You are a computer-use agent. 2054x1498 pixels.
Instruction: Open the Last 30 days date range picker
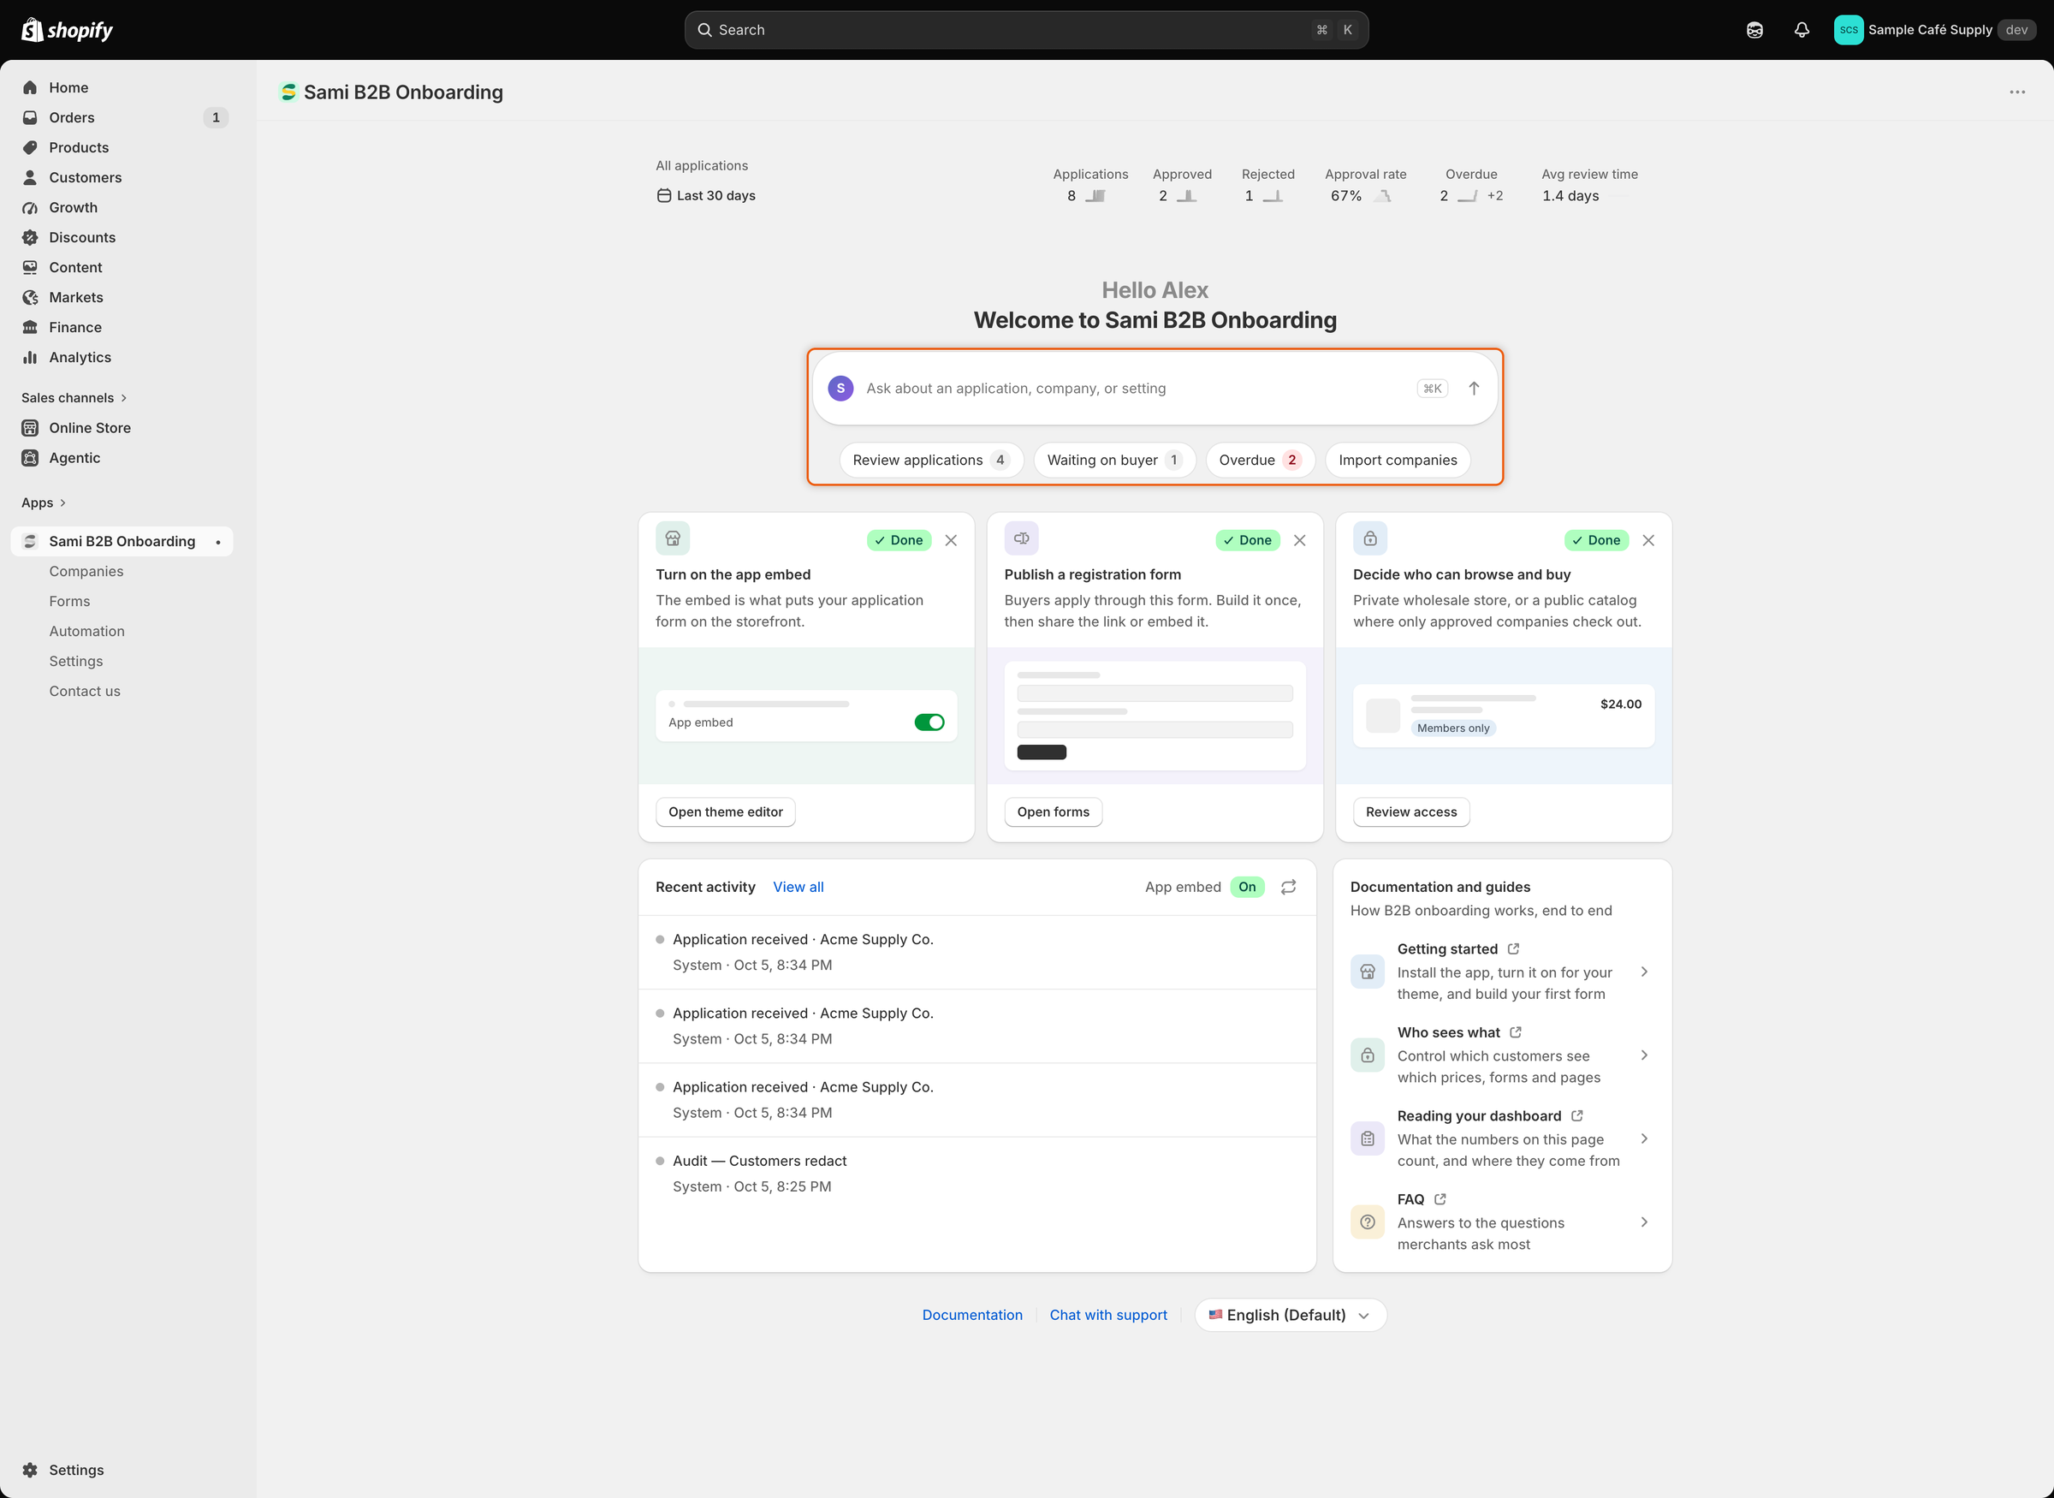pos(706,196)
